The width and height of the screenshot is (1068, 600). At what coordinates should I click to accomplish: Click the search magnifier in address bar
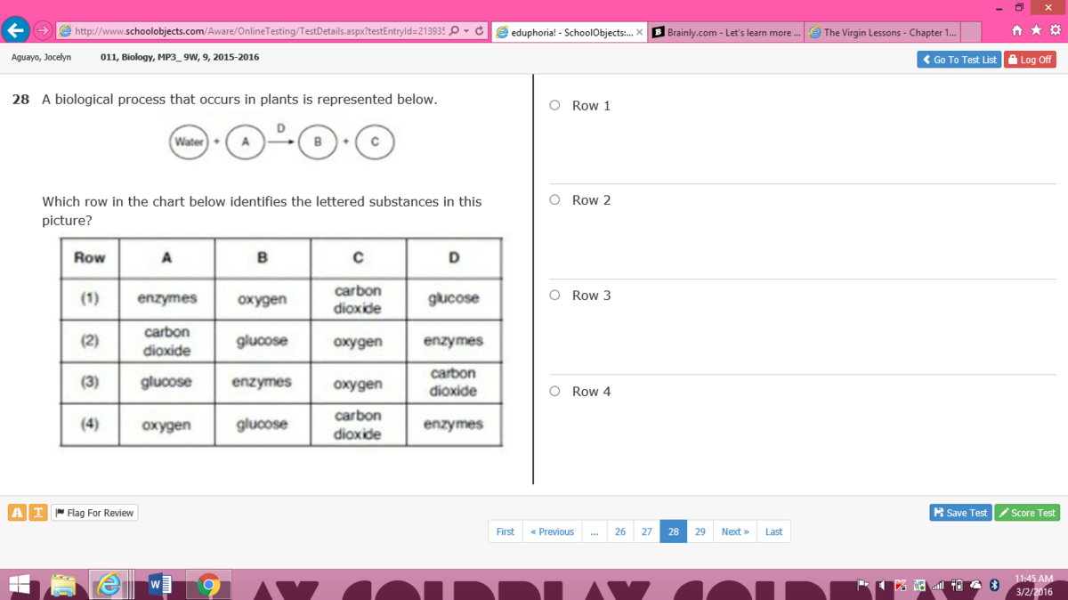tap(455, 31)
